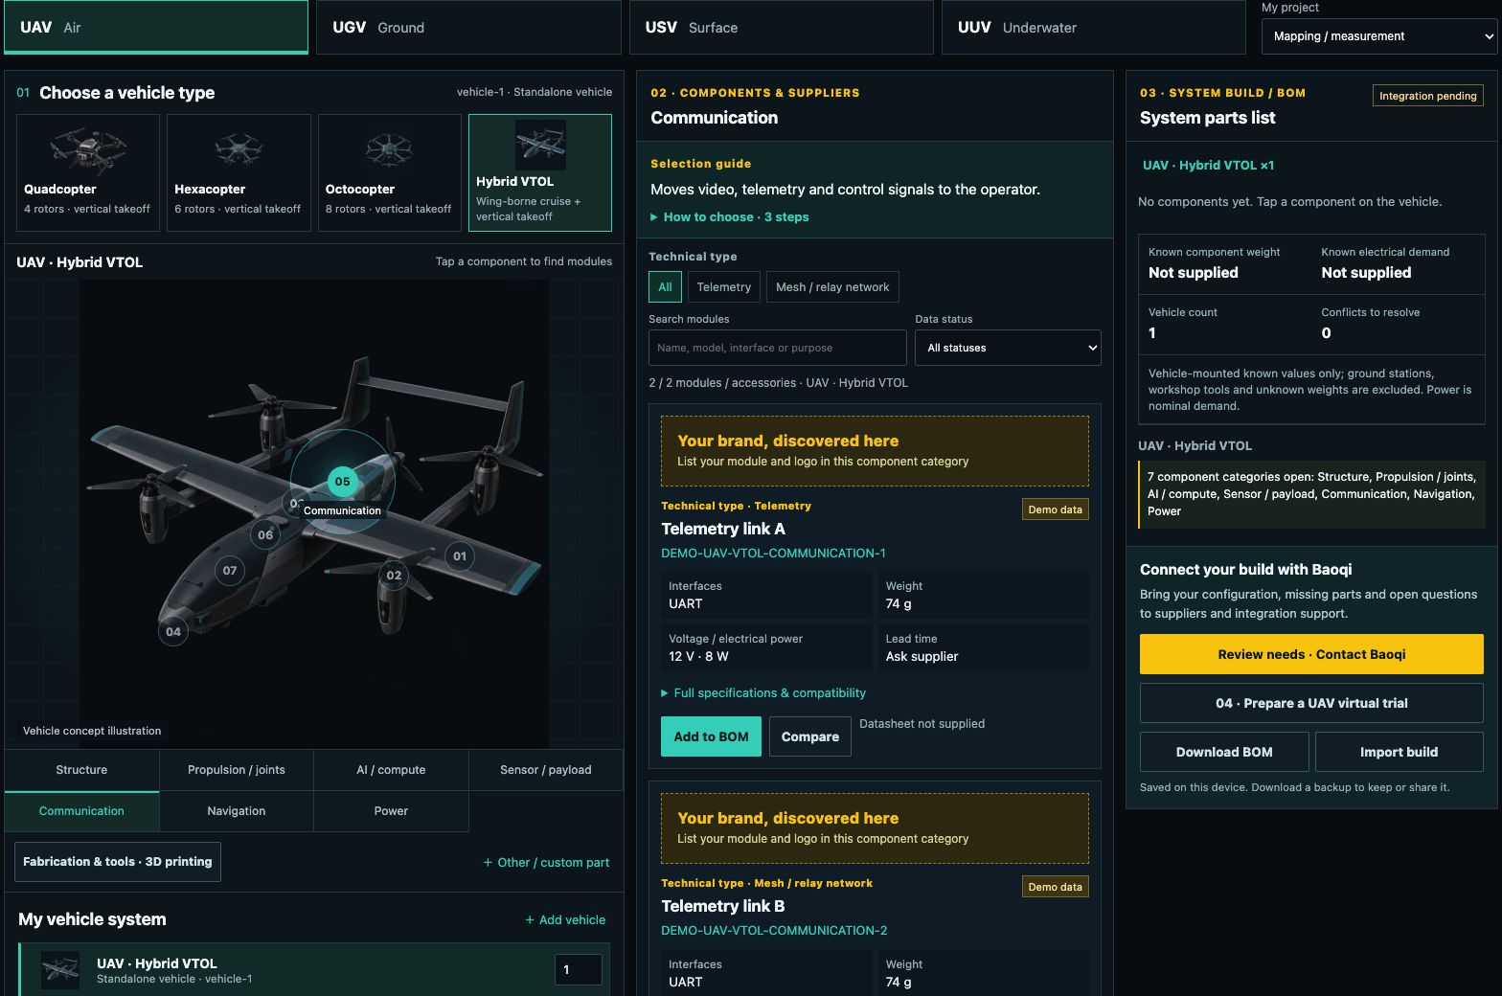Open the All statuses data status dropdown
The image size is (1502, 996).
pyautogui.click(x=1008, y=348)
